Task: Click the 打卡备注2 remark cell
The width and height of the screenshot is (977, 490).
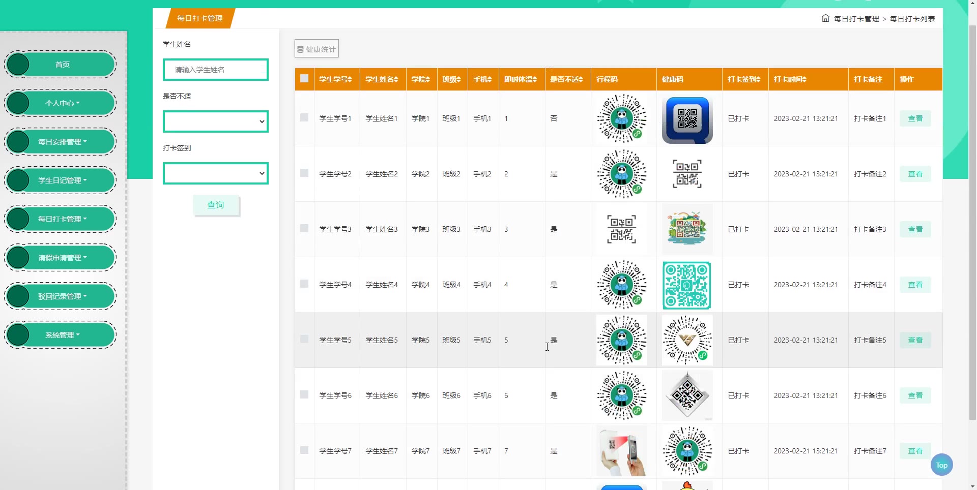Action: point(870,174)
